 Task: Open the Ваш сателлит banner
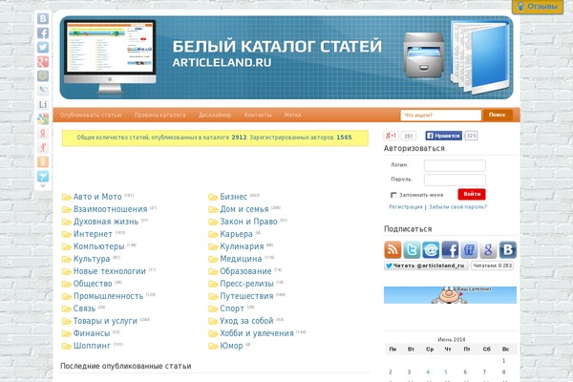(x=450, y=295)
